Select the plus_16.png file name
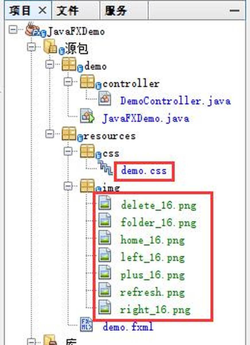 click(153, 276)
